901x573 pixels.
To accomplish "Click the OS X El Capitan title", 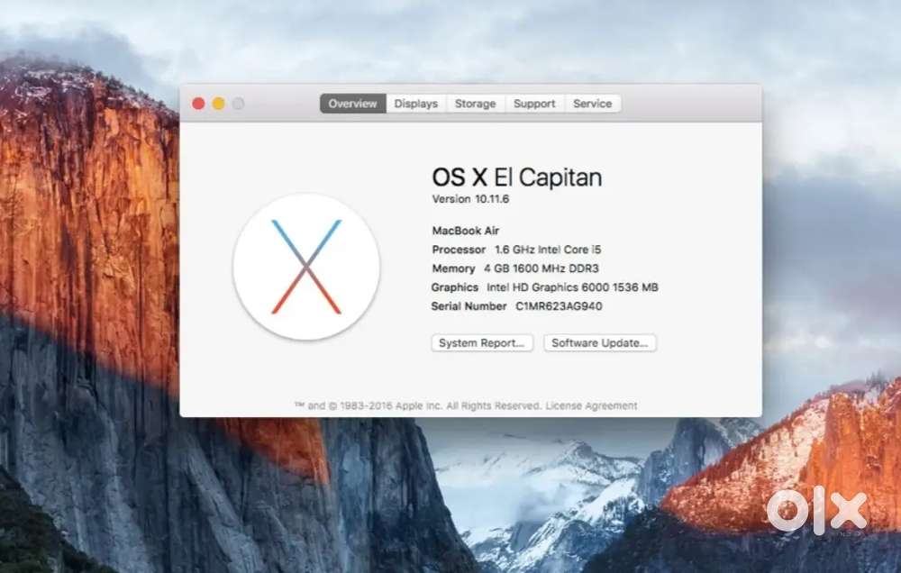I will coord(516,177).
